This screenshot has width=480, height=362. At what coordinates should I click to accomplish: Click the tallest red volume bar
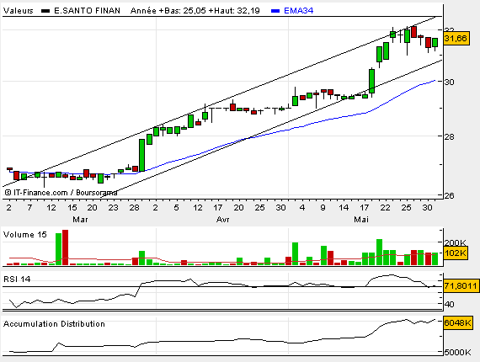click(65, 248)
